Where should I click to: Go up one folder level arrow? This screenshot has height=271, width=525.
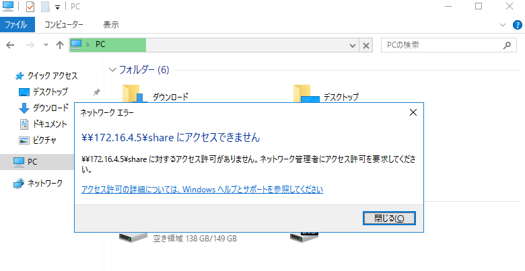pyautogui.click(x=60, y=45)
